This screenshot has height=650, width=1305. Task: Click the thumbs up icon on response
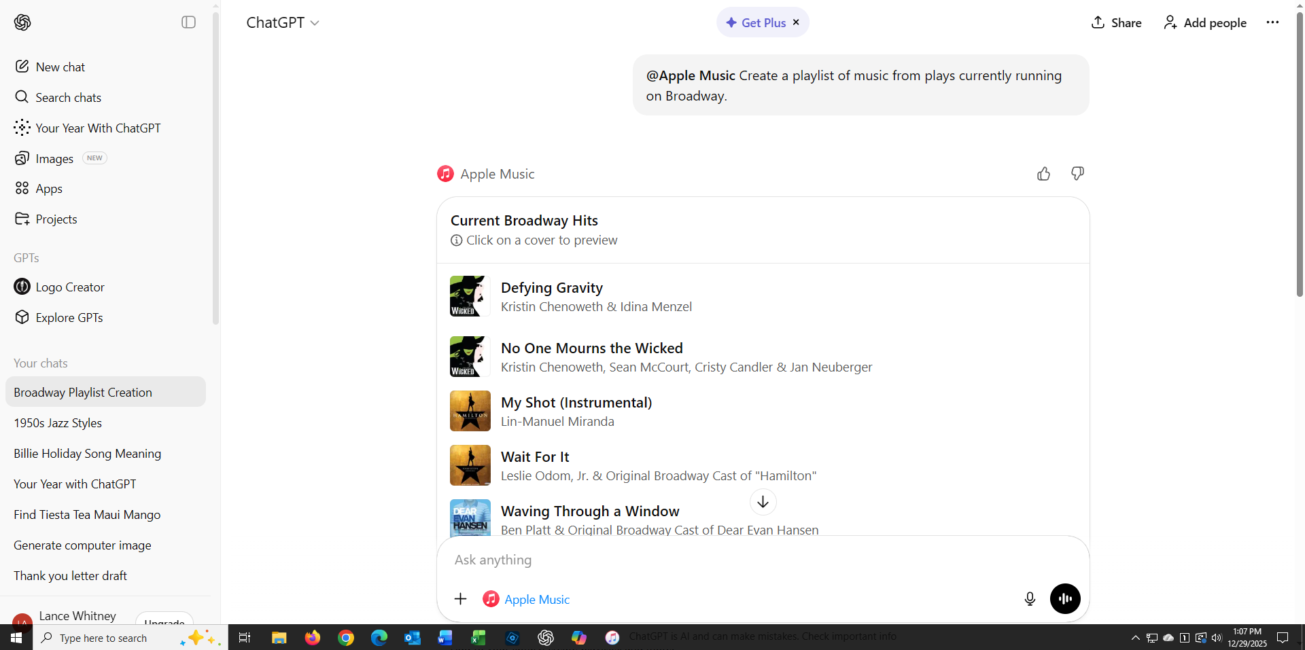1043,174
